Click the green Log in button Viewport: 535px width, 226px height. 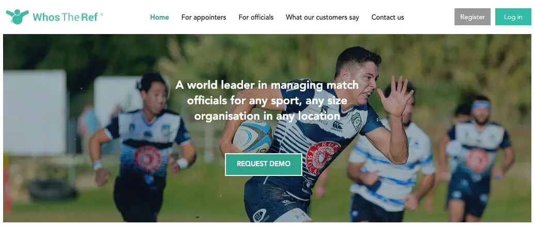pyautogui.click(x=513, y=17)
